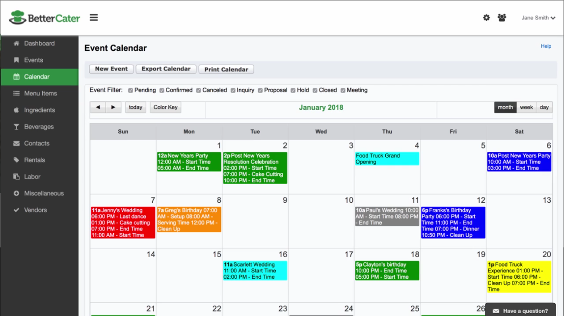Click the Rentals tag icon

[16, 160]
